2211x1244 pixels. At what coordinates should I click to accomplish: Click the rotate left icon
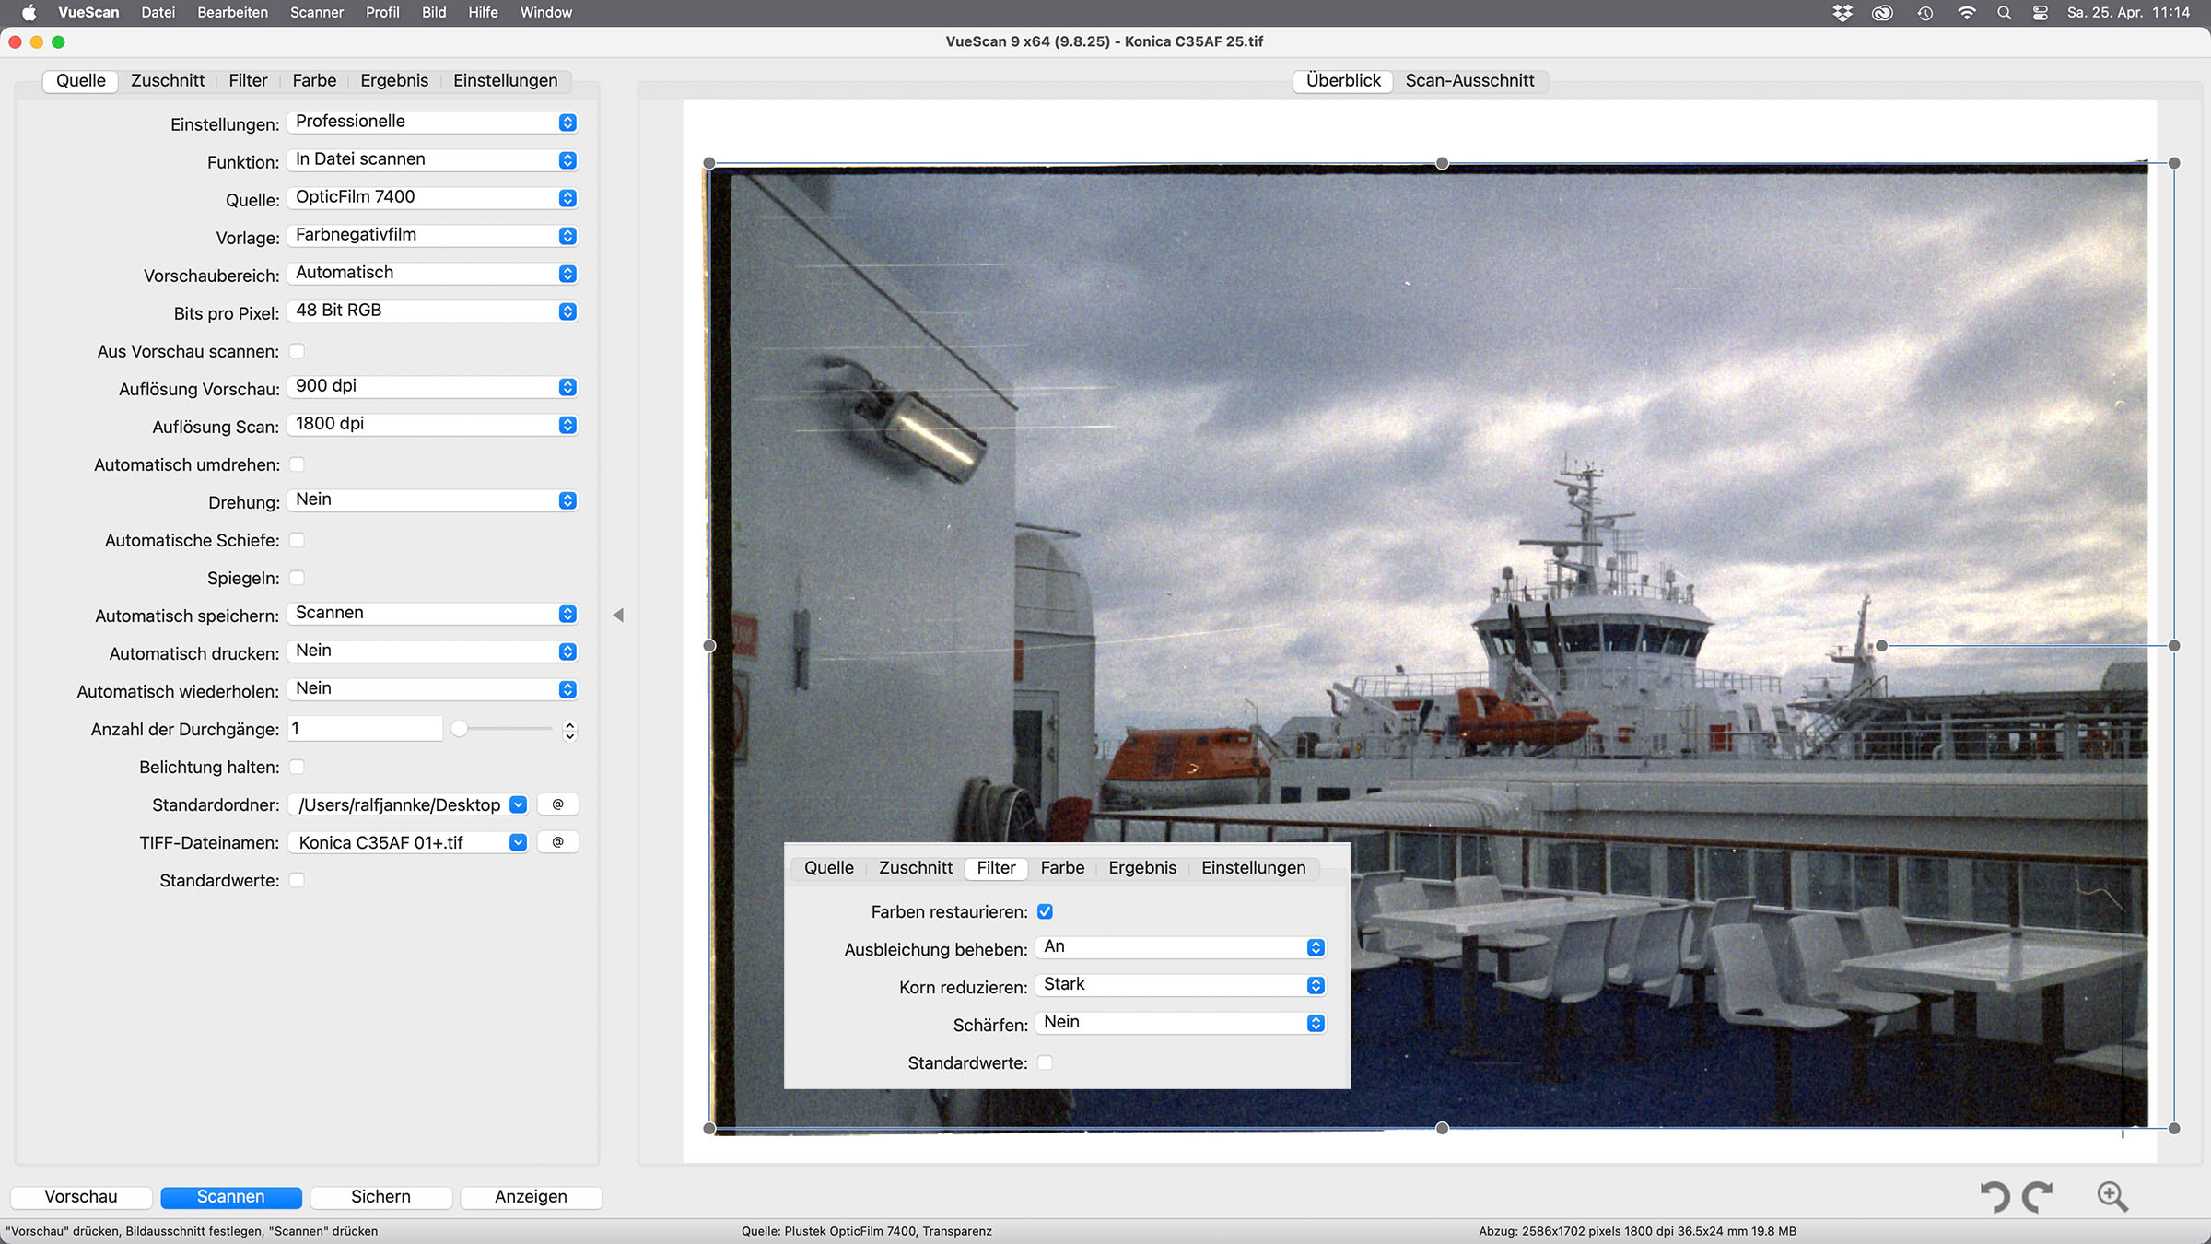click(x=1995, y=1196)
